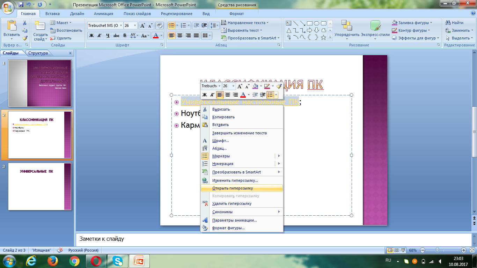This screenshot has width=477, height=268.
Task: Apply text shadow with the S icon
Action: point(125,36)
